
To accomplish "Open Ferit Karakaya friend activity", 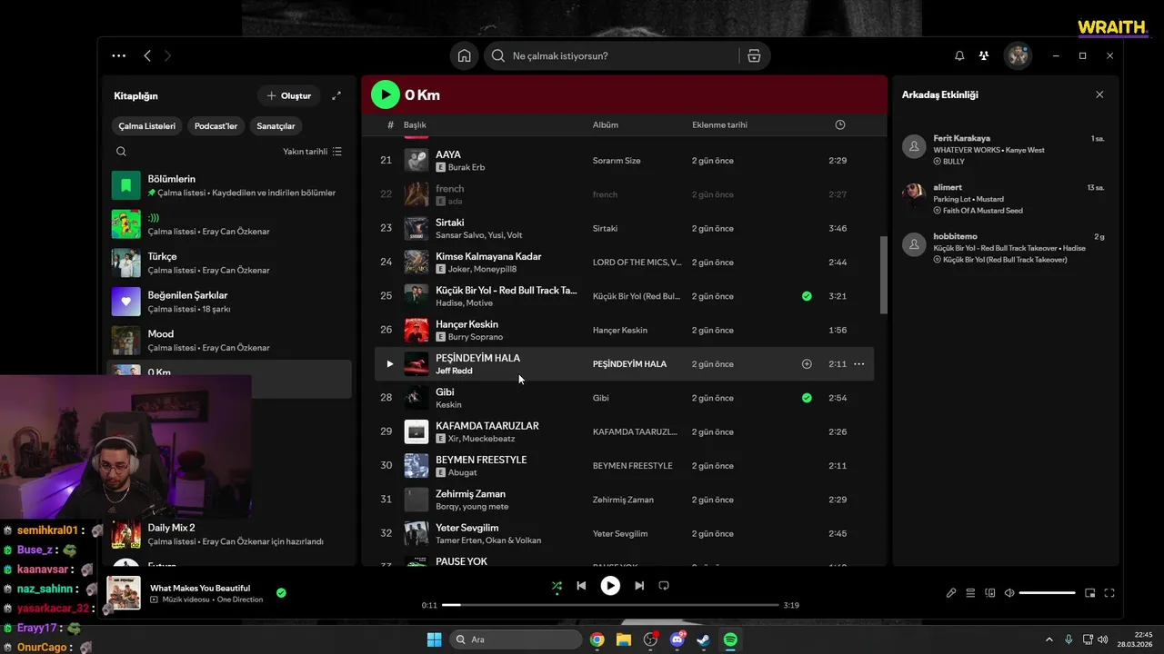I will tap(1003, 150).
